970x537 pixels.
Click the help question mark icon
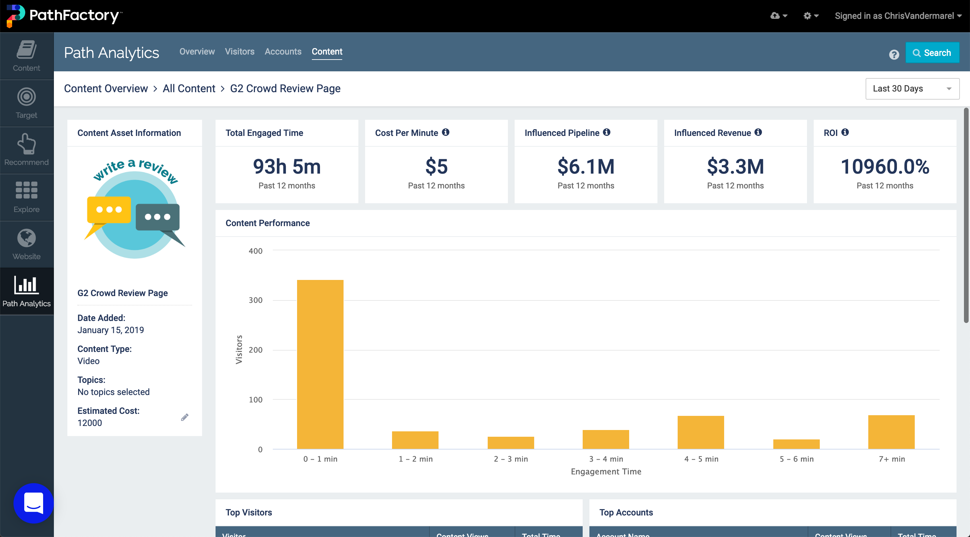(x=894, y=55)
